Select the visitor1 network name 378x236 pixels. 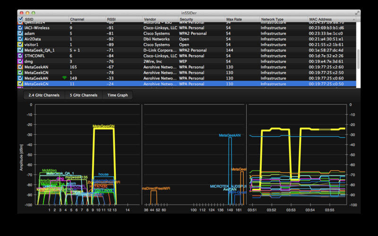coord(31,44)
